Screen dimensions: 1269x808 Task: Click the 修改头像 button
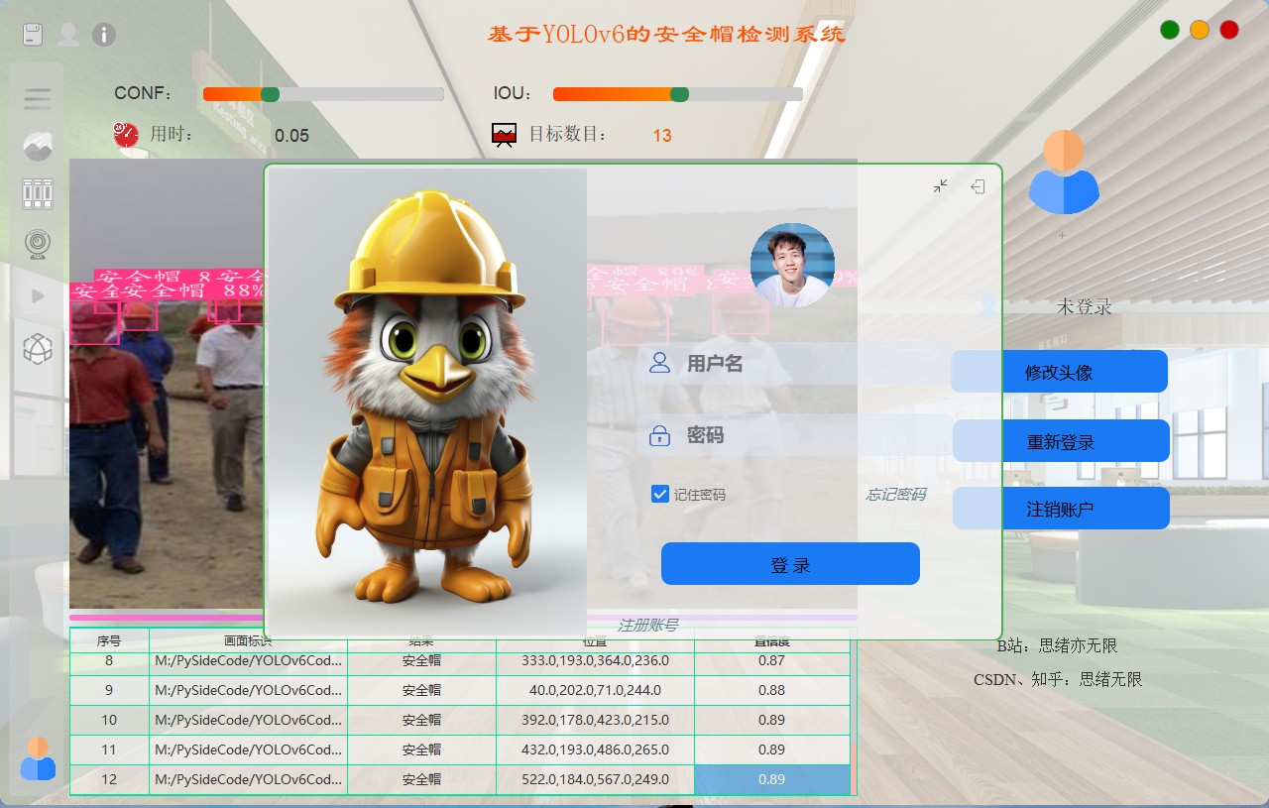[x=1060, y=372]
